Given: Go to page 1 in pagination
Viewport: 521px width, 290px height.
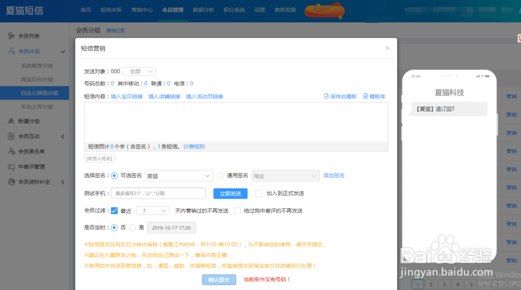Looking at the screenshot, I should (x=418, y=284).
